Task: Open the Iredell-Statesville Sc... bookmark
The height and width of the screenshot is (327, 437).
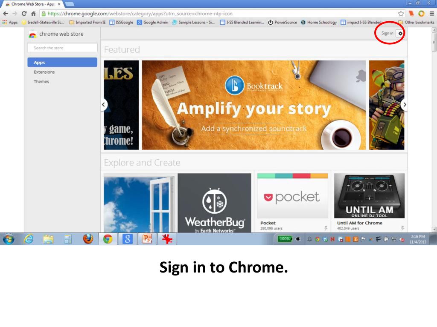Action: pos(43,22)
